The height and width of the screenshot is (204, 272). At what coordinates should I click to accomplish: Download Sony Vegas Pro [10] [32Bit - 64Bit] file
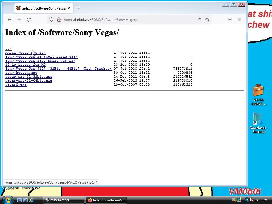[58, 69]
